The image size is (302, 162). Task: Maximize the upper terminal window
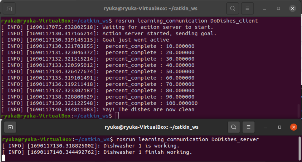point(278,9)
